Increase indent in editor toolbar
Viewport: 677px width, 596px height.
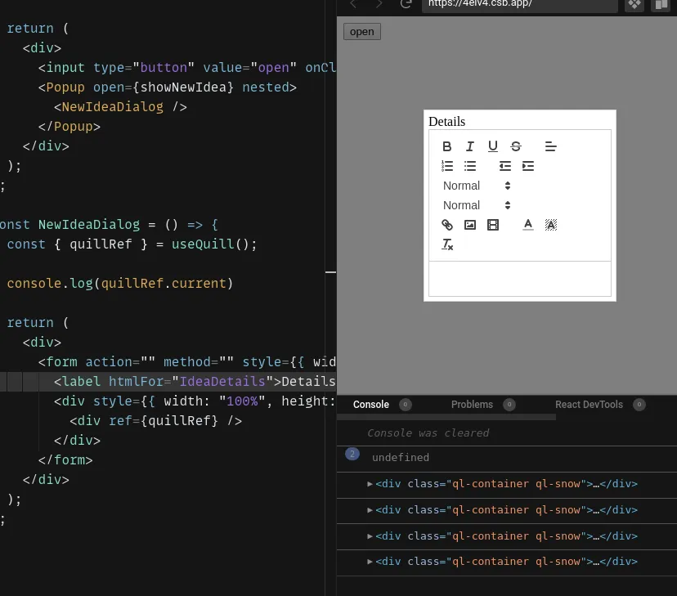point(527,166)
